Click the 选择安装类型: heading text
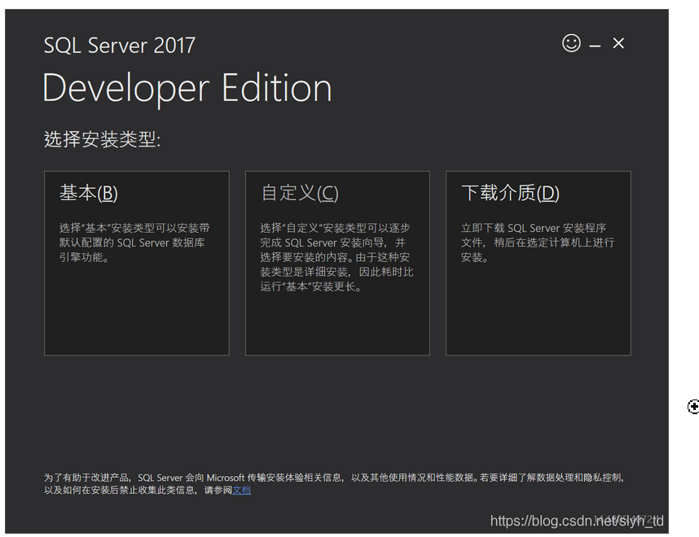Image resolution: width=699 pixels, height=537 pixels. [x=102, y=139]
